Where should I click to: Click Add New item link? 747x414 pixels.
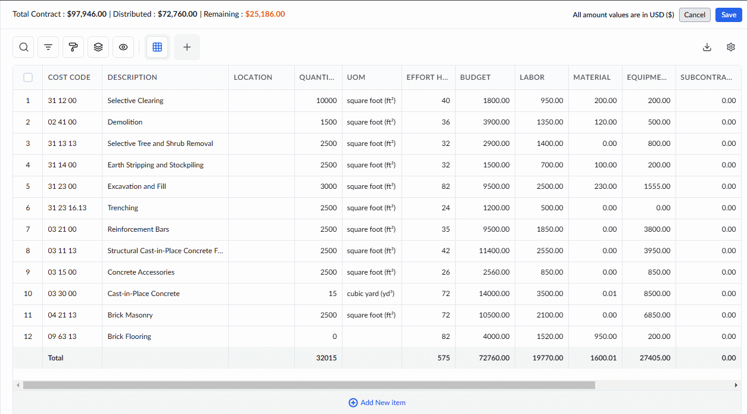point(377,403)
